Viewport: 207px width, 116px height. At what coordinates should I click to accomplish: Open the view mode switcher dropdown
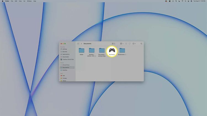click(x=113, y=43)
